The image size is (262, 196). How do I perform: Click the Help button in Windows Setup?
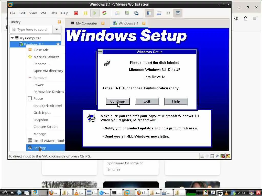[176, 101]
